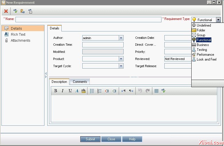Click into the Name input field
The width and height of the screenshot is (224, 146).
pos(88,19)
